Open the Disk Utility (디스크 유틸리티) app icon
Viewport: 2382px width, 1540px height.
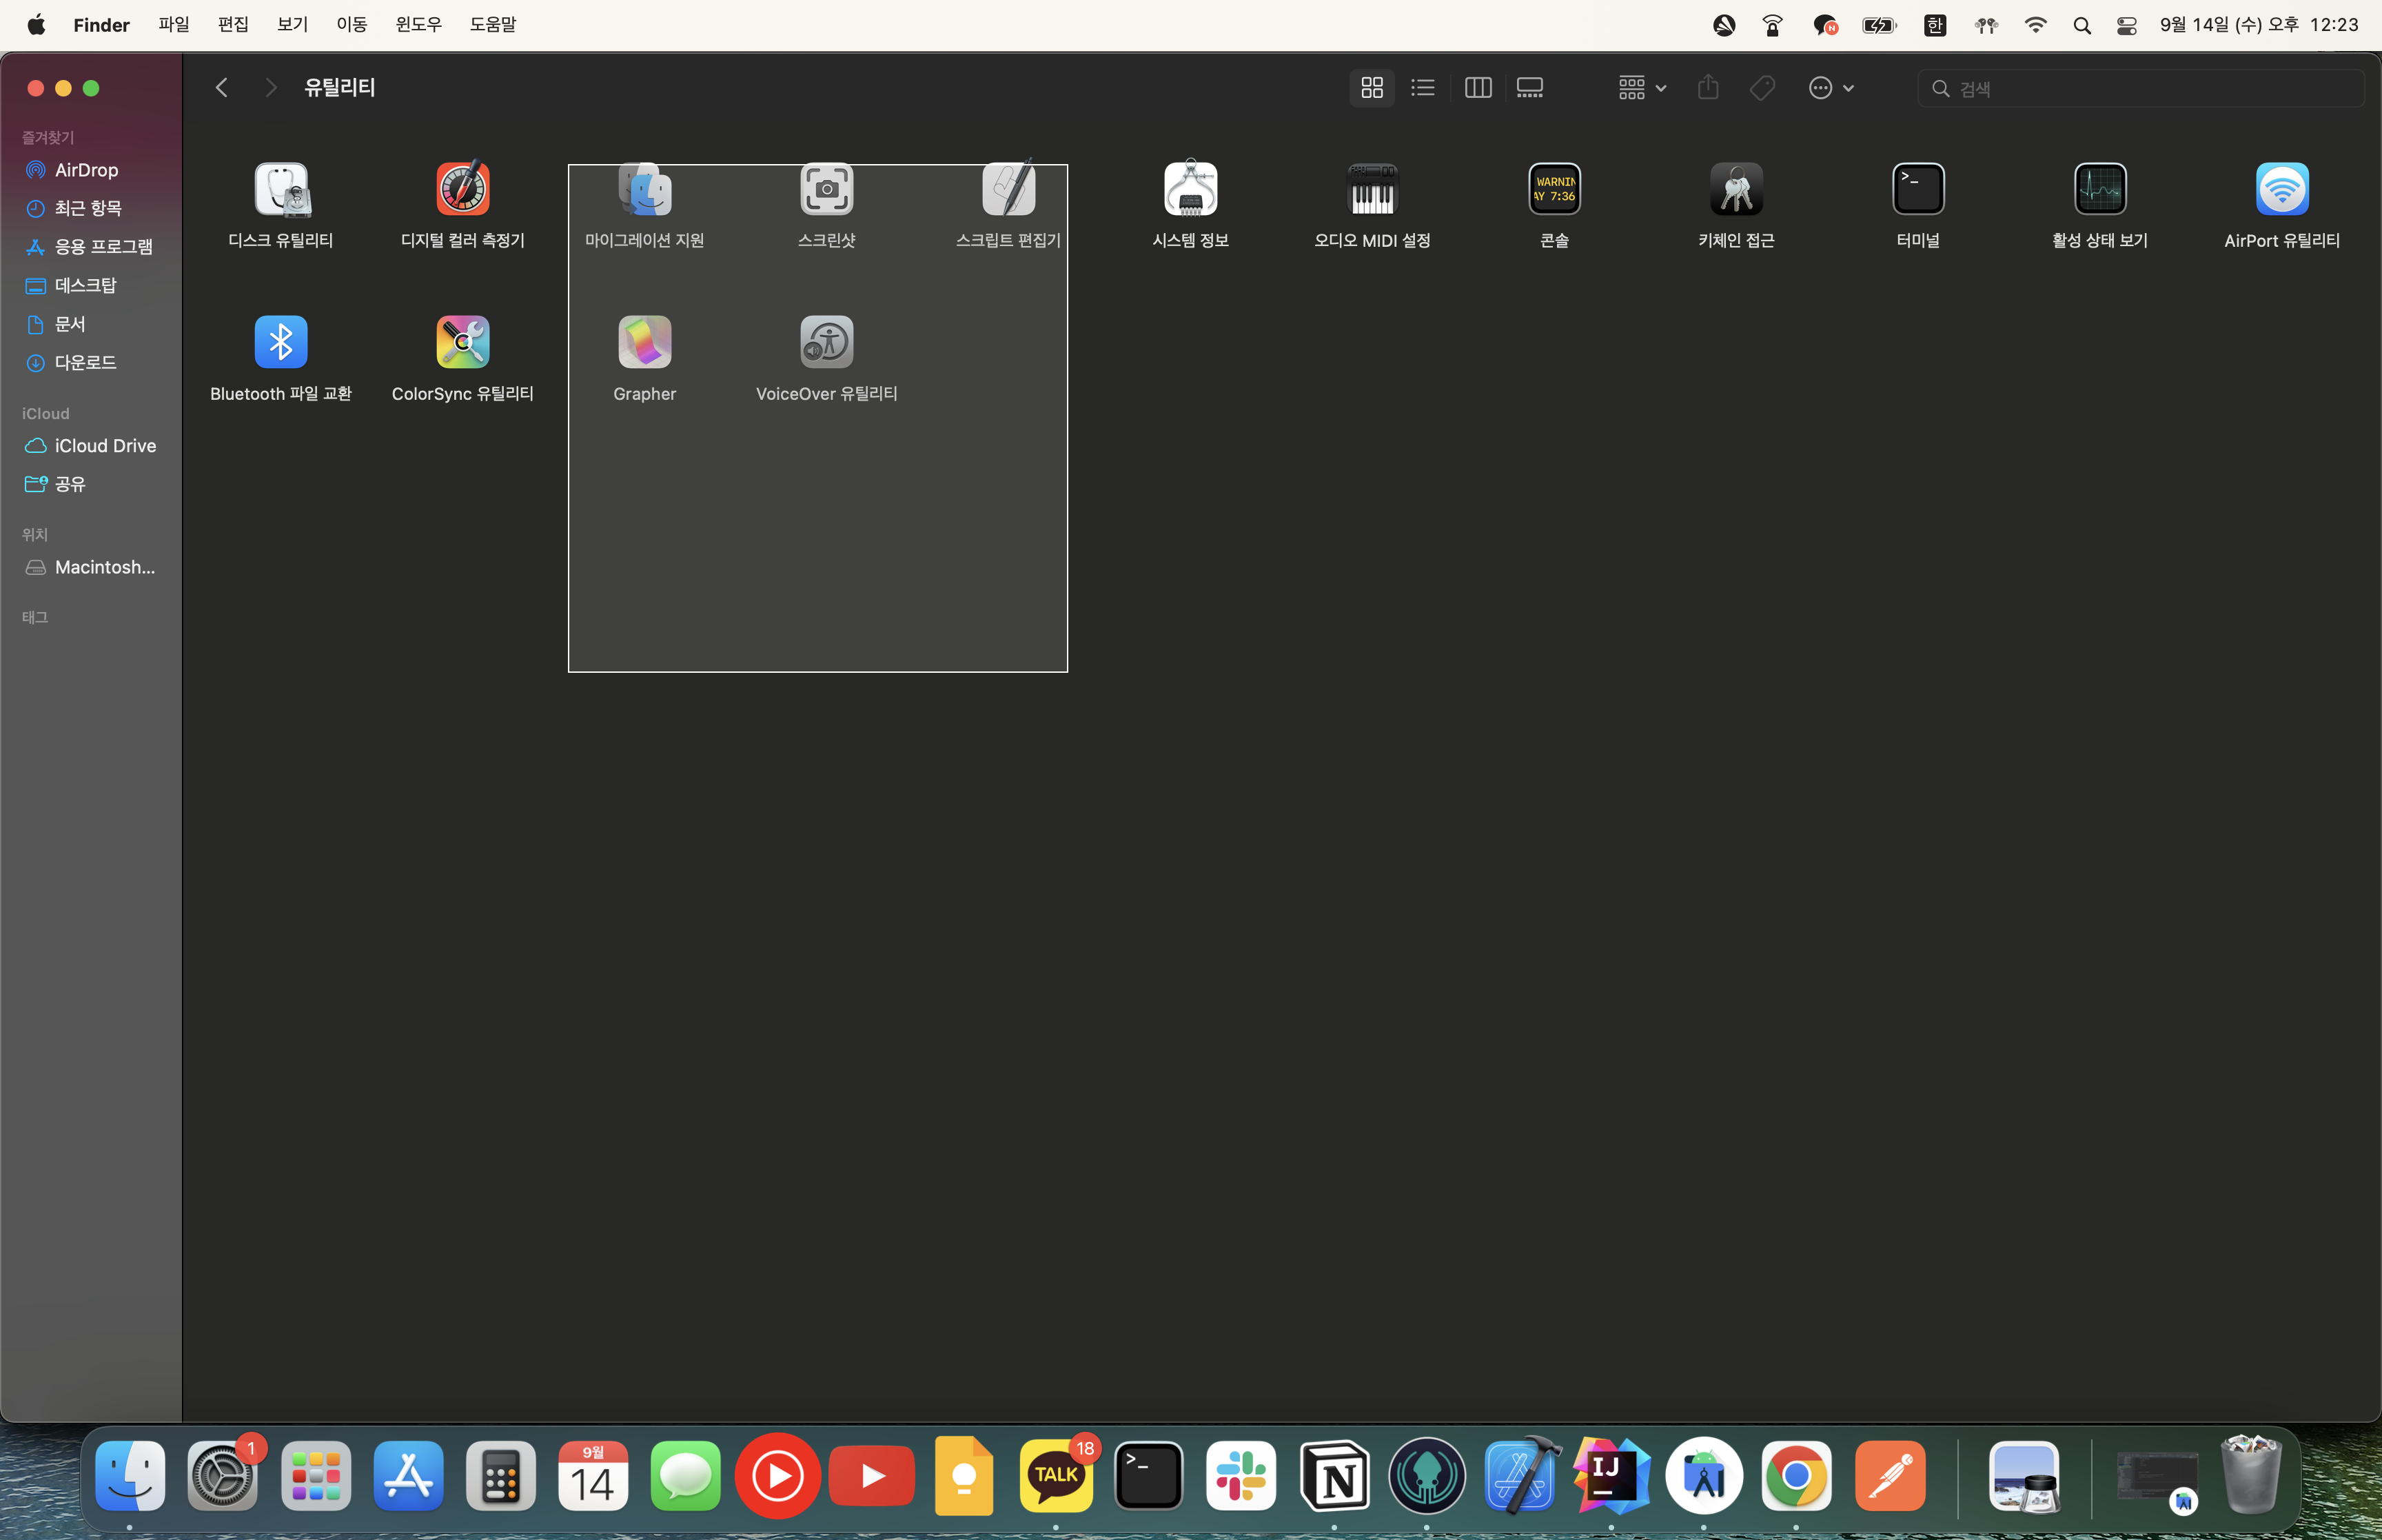click(x=281, y=189)
